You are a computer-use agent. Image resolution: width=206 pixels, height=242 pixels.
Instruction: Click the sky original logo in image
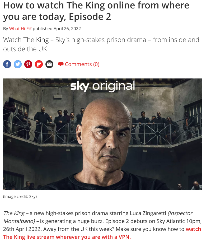point(103,86)
